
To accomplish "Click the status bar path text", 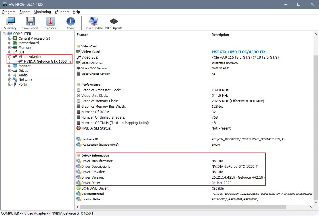I will pos(48,213).
